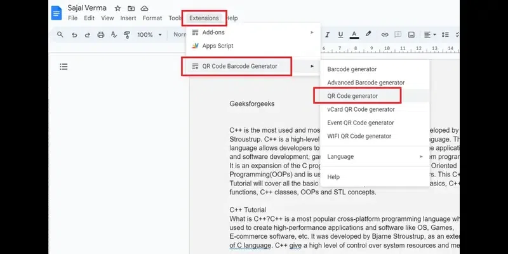508x254 pixels.
Task: Open the zoom level dropdown
Action: click(149, 34)
